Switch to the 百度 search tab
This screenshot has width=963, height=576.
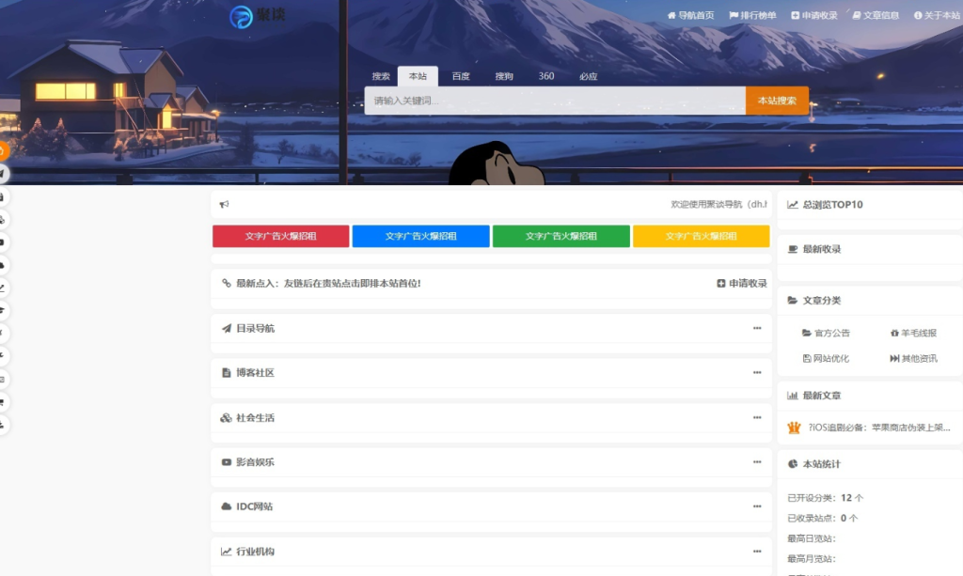(460, 76)
